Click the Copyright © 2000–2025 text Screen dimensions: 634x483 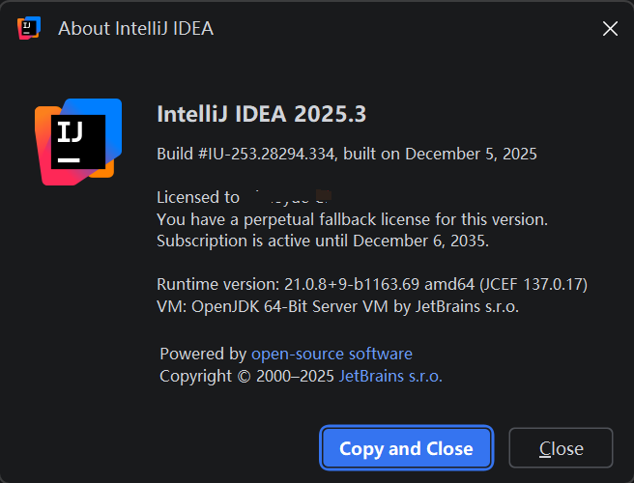tap(246, 377)
